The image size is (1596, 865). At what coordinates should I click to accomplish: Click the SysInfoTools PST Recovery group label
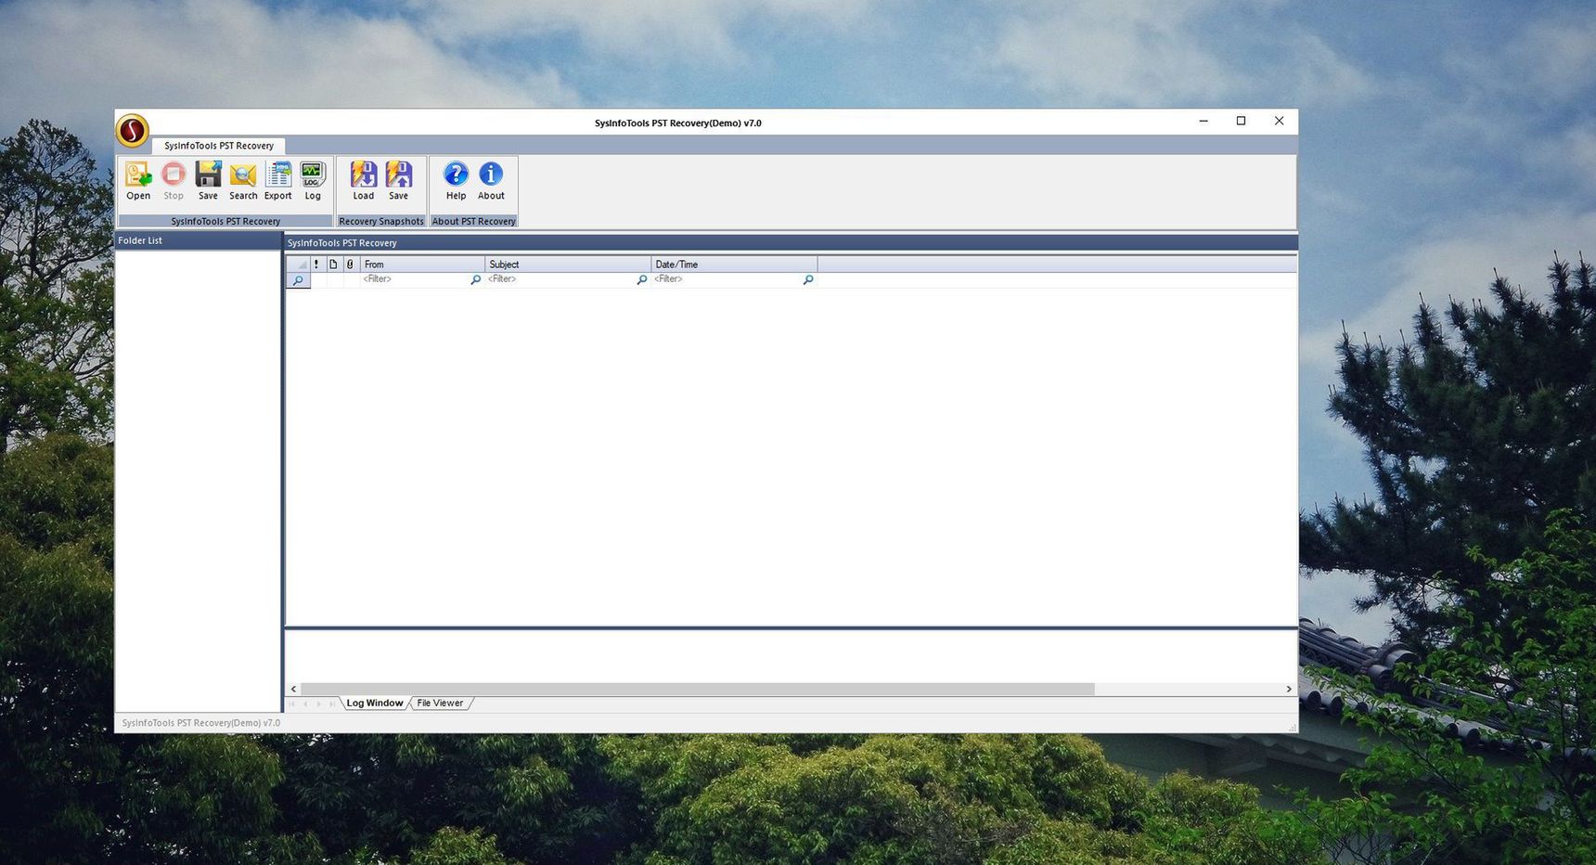click(225, 221)
